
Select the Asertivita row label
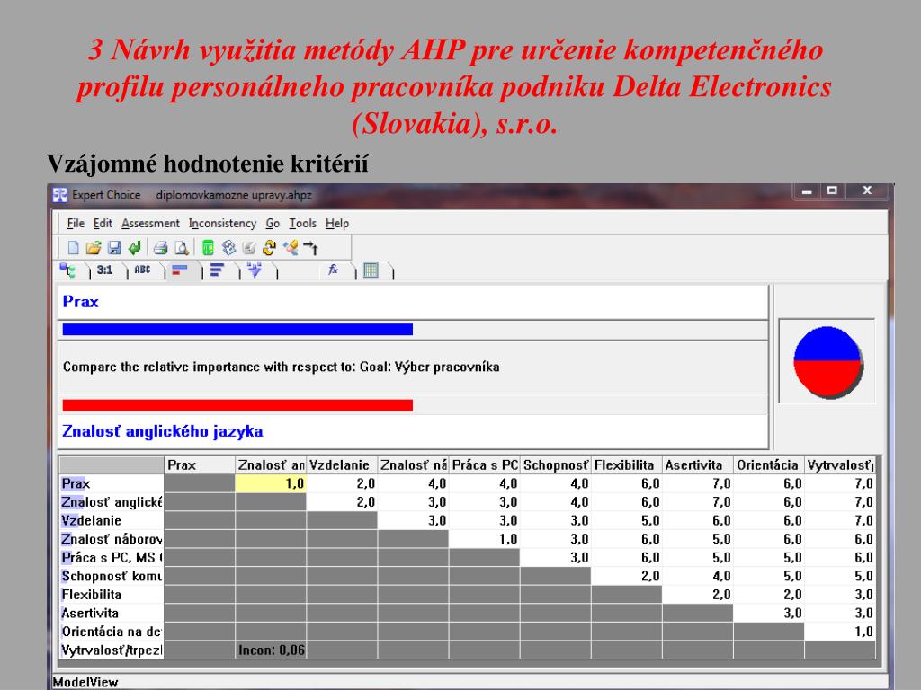tap(111, 613)
